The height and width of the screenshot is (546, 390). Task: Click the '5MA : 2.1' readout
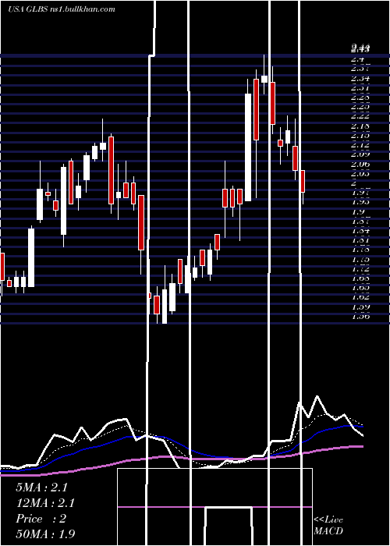point(41,487)
